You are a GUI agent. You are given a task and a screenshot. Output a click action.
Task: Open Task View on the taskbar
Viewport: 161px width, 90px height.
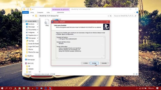click(11, 88)
